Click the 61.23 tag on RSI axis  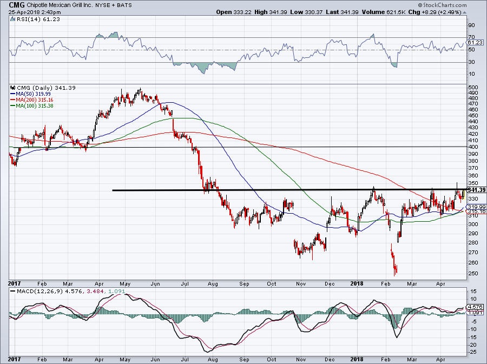475,43
